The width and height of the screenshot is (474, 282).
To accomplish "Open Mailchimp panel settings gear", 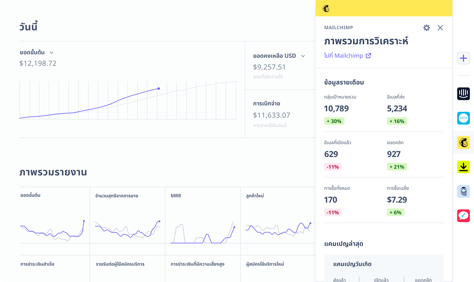I will point(426,28).
